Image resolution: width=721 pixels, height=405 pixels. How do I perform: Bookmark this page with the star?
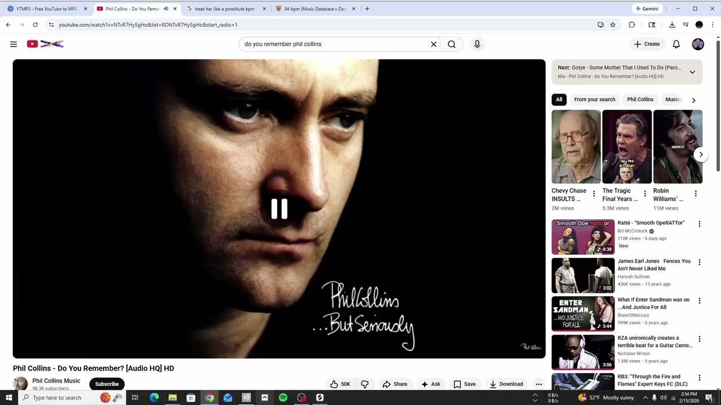[613, 25]
